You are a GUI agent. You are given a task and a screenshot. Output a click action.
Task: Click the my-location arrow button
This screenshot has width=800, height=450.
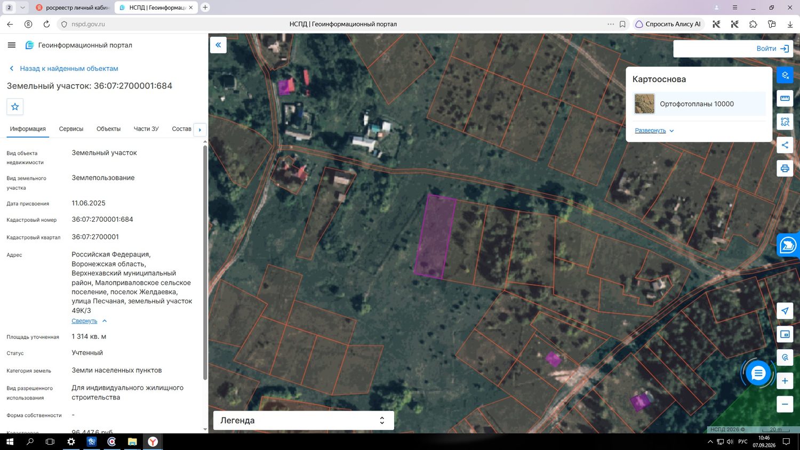click(x=785, y=311)
